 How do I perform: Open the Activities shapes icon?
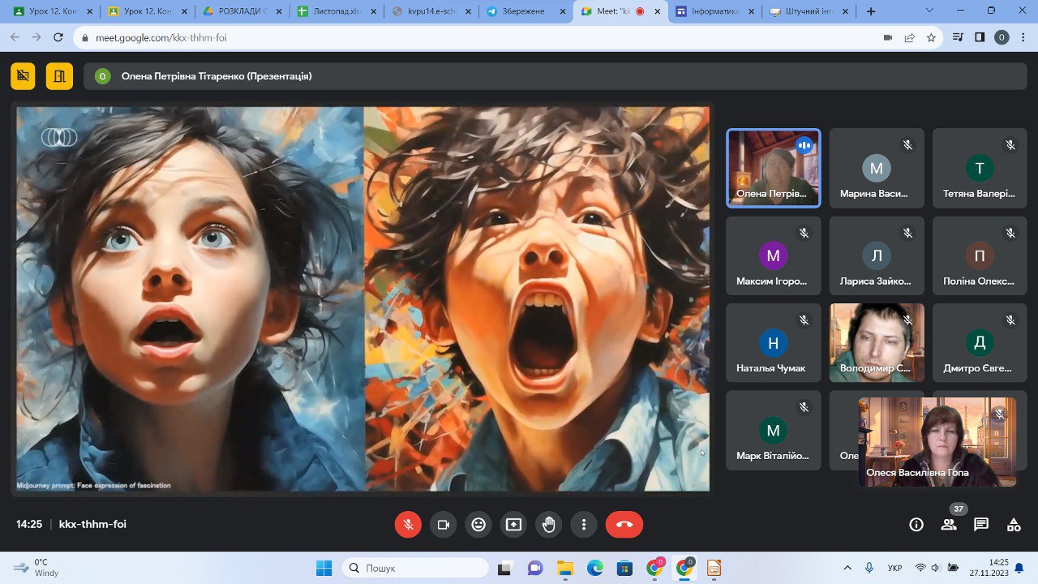point(1014,525)
